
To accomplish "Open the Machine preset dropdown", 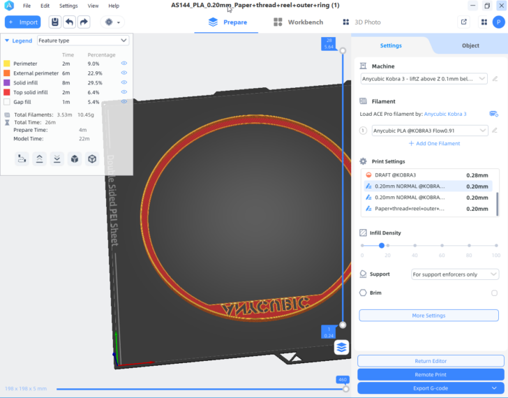I will (x=424, y=79).
